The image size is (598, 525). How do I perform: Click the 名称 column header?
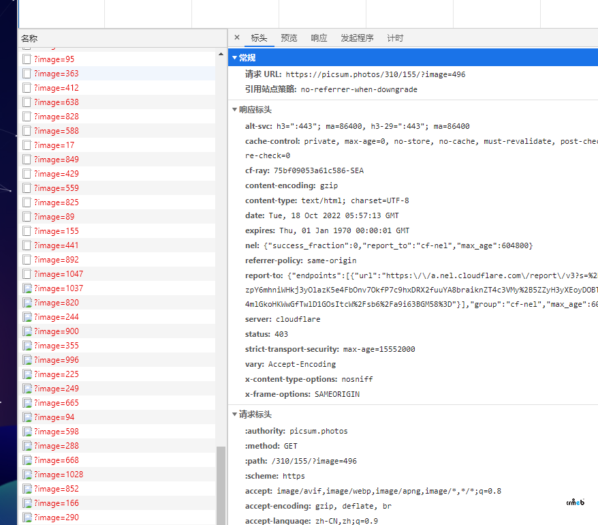(29, 39)
